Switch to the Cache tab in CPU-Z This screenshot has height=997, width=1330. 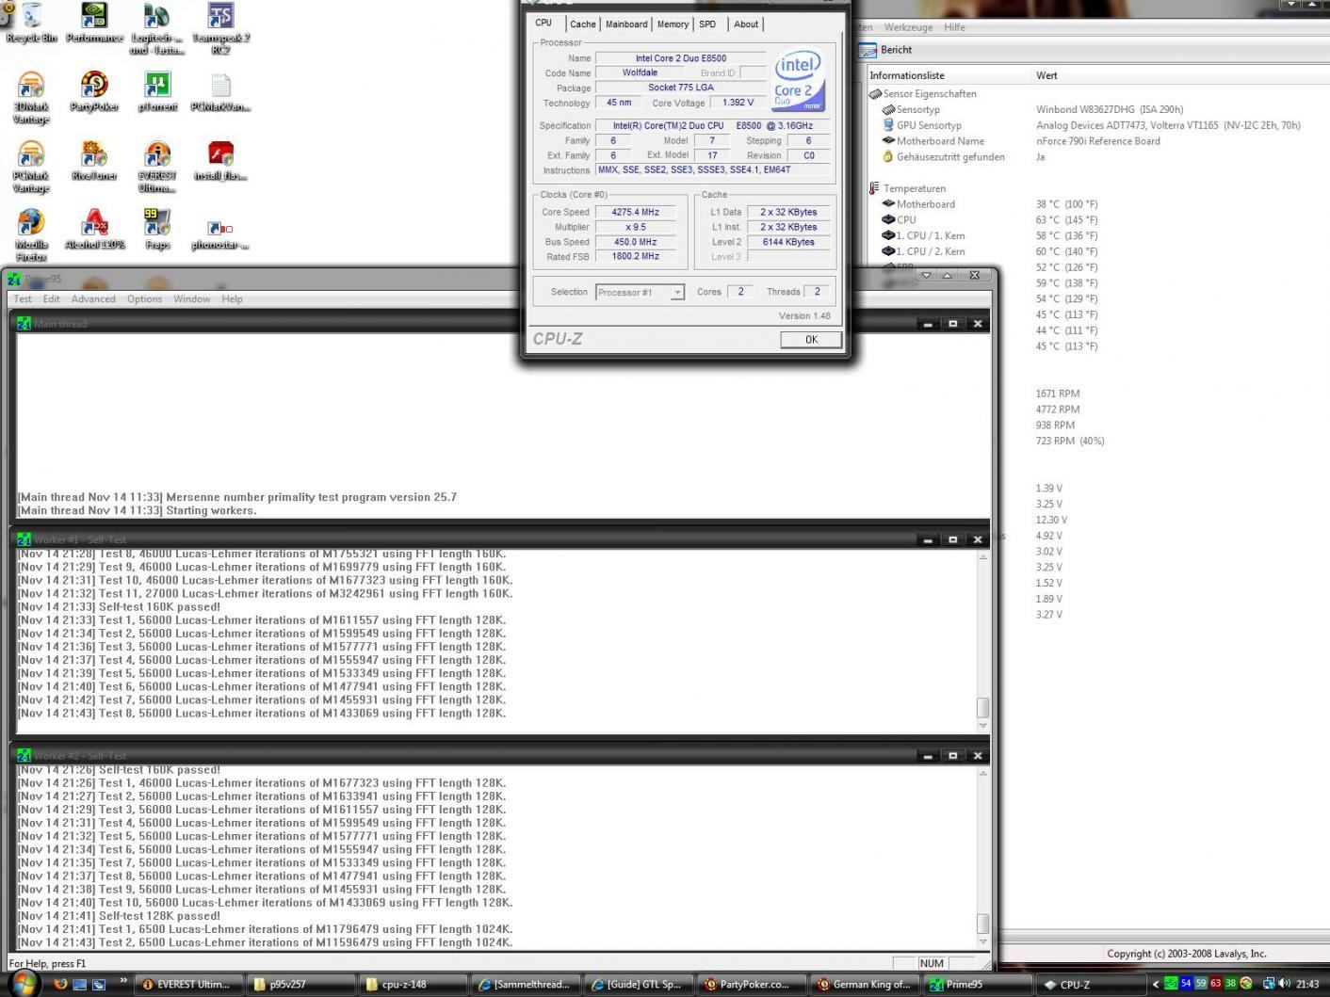pyautogui.click(x=582, y=24)
